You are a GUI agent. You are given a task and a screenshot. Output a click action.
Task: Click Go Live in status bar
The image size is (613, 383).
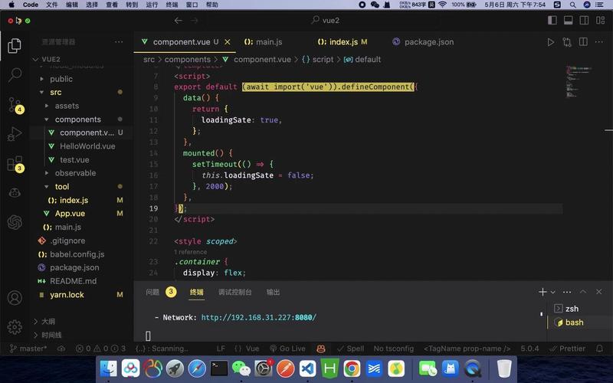pos(287,349)
